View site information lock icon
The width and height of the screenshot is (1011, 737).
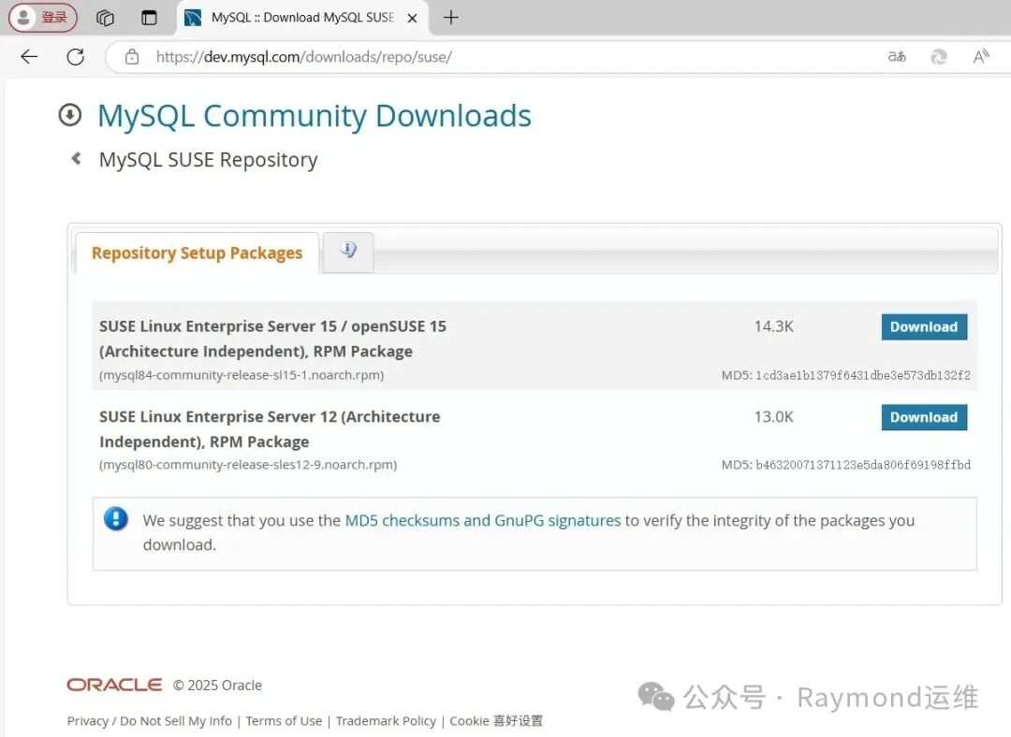tap(132, 57)
